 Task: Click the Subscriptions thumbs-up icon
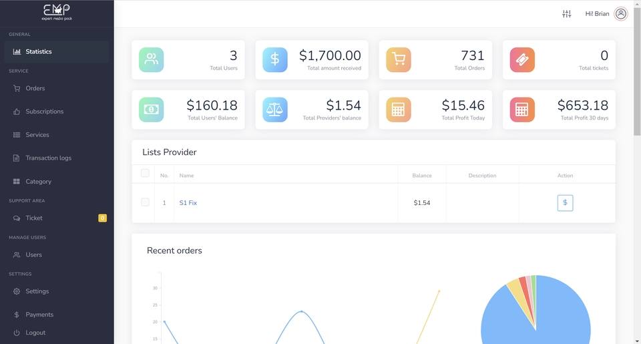(x=17, y=112)
